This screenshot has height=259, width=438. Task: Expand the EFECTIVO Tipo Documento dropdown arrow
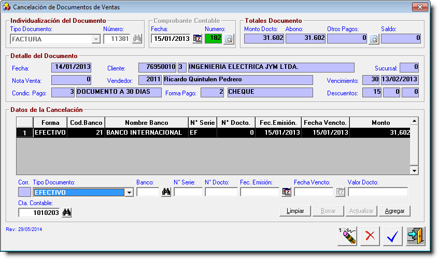tap(129, 192)
